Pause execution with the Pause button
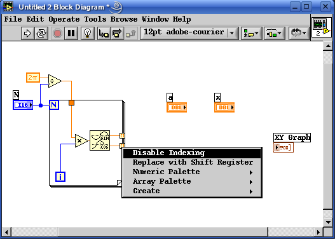Image resolution: width=335 pixels, height=239 pixels. (71, 33)
